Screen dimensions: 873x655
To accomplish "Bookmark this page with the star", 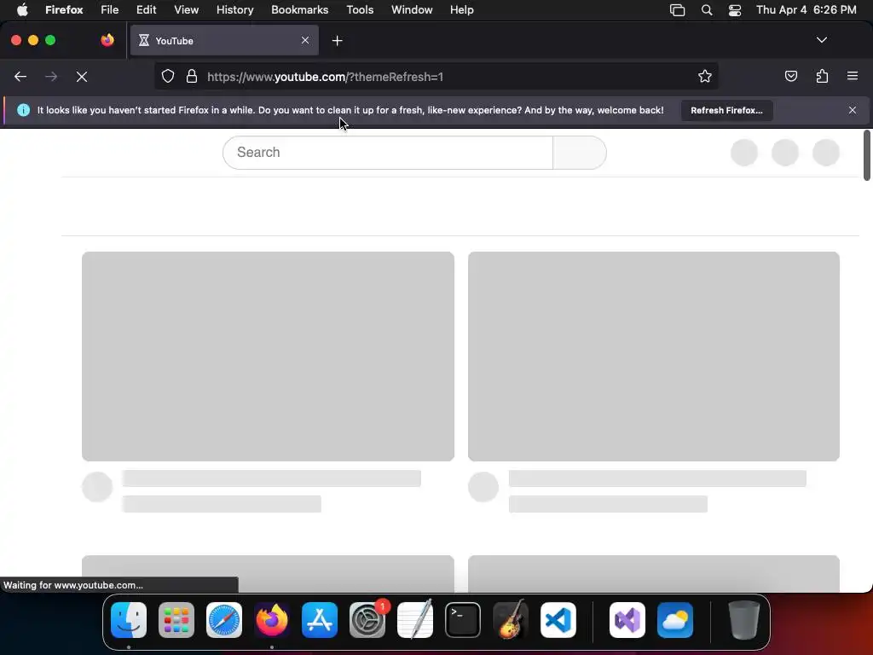I will coord(705,76).
